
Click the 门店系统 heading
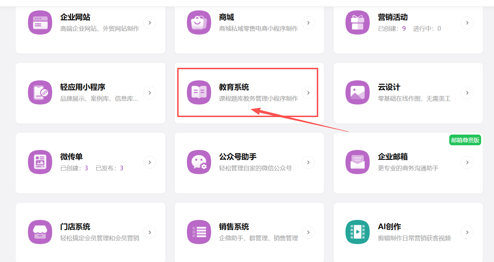[x=75, y=227]
